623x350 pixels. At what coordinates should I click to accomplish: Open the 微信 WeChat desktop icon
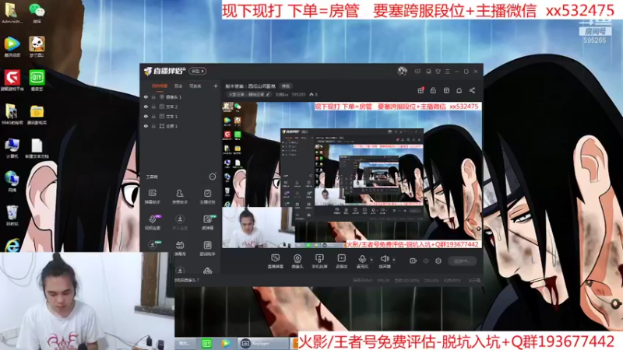37,12
